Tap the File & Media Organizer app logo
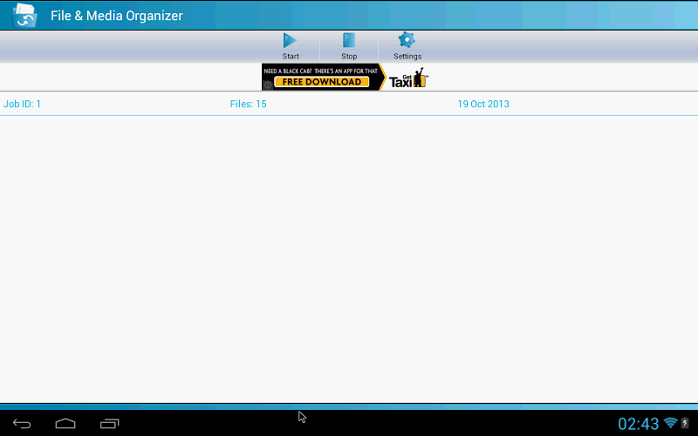Image resolution: width=698 pixels, height=436 pixels. tap(24, 16)
